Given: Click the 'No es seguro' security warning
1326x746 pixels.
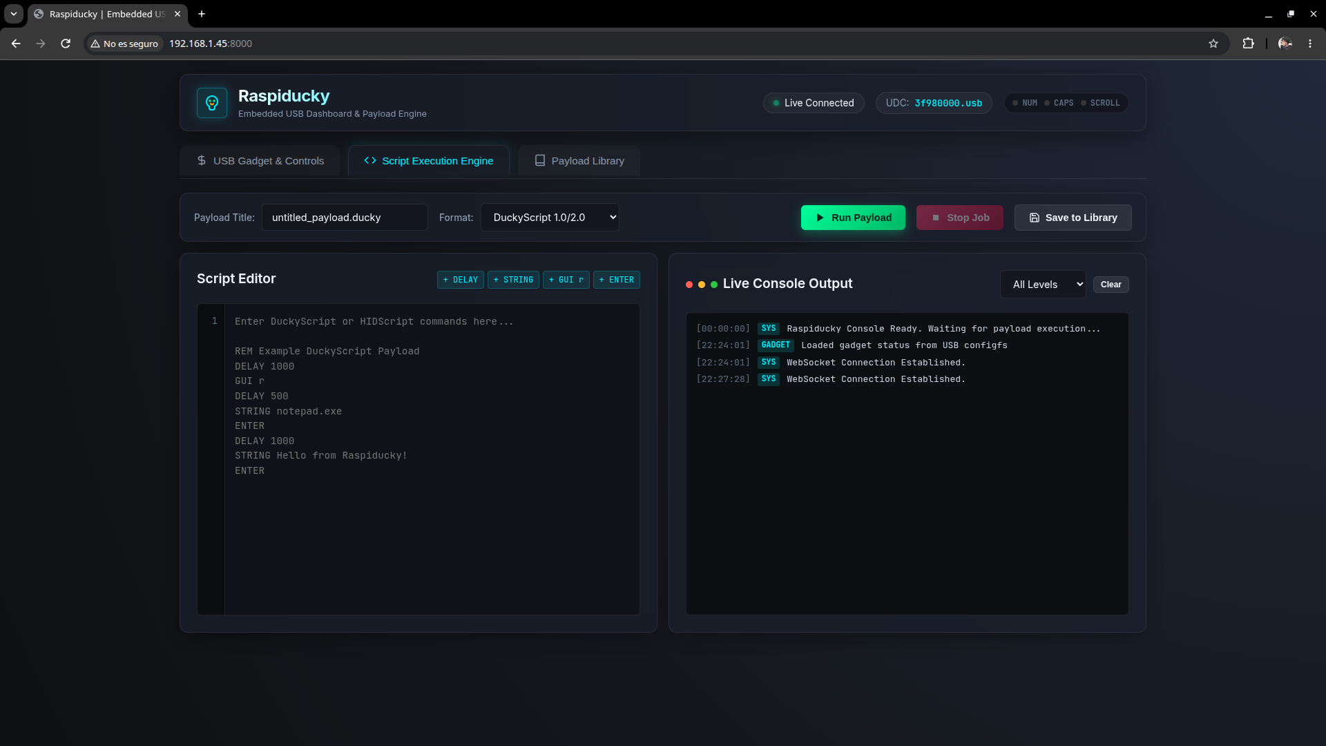Looking at the screenshot, I should [x=124, y=44].
